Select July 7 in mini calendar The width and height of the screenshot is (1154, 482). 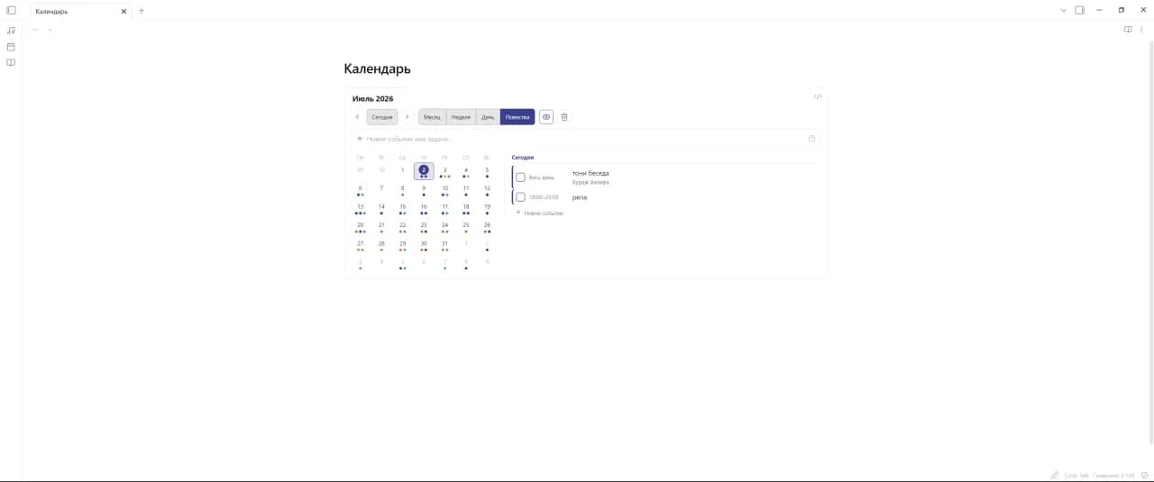(x=381, y=189)
